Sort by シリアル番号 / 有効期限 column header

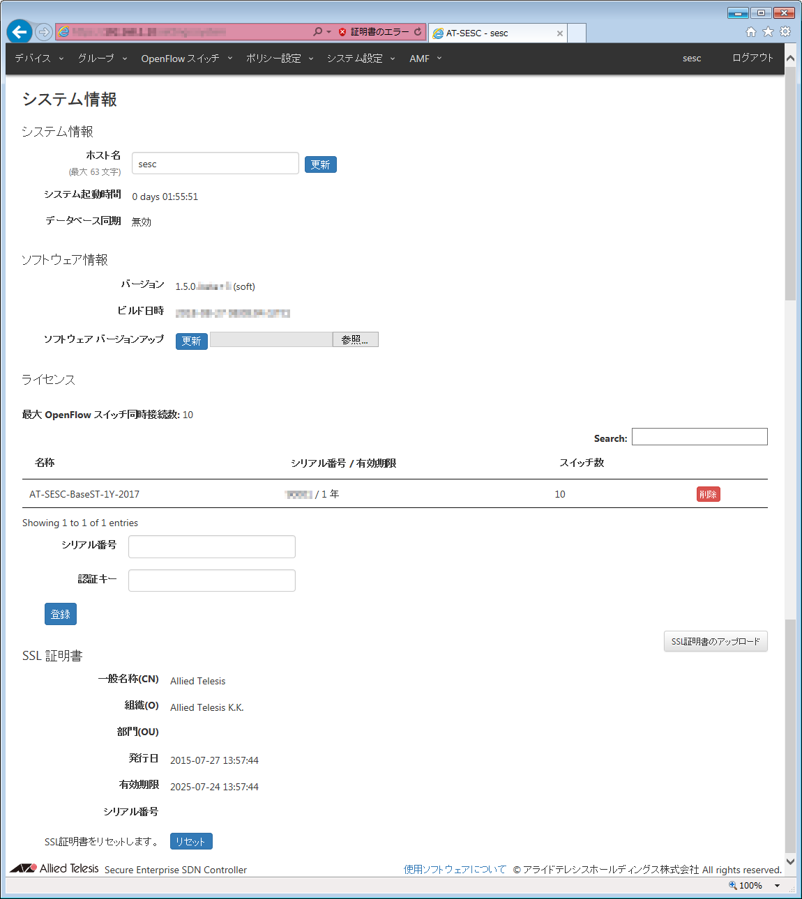(344, 463)
